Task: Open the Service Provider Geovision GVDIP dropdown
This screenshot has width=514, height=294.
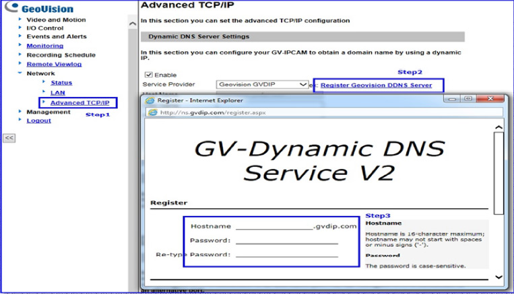Action: (262, 85)
